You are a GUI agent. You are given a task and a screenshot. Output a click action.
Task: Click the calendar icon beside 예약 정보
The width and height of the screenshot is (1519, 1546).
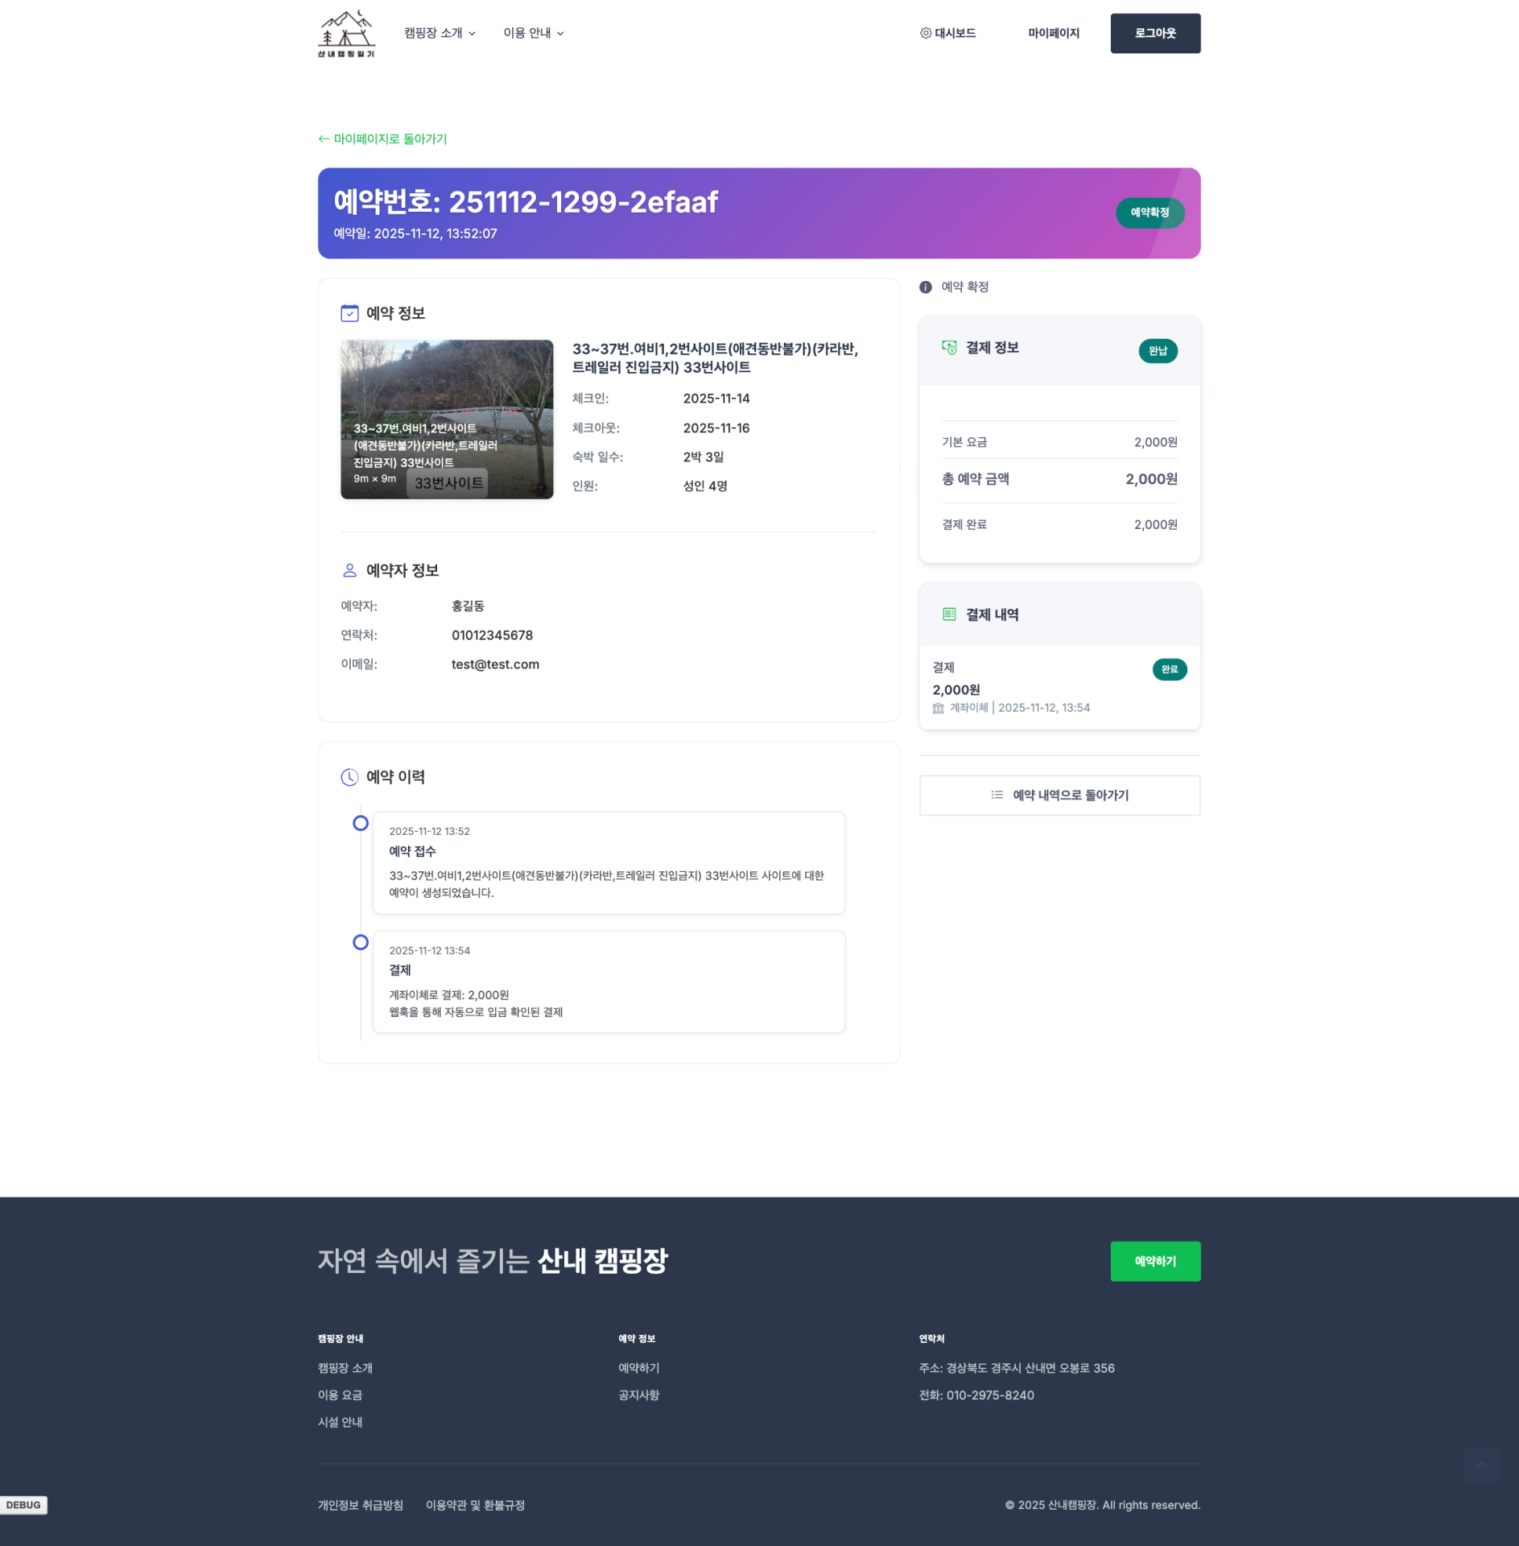[x=349, y=313]
